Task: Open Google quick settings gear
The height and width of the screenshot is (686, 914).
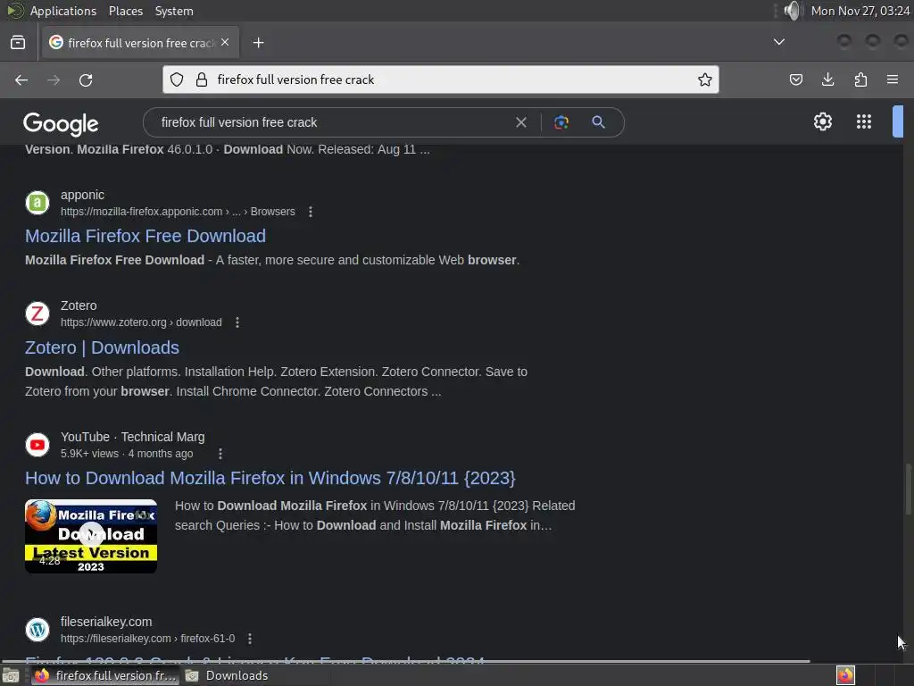Action: (x=822, y=121)
